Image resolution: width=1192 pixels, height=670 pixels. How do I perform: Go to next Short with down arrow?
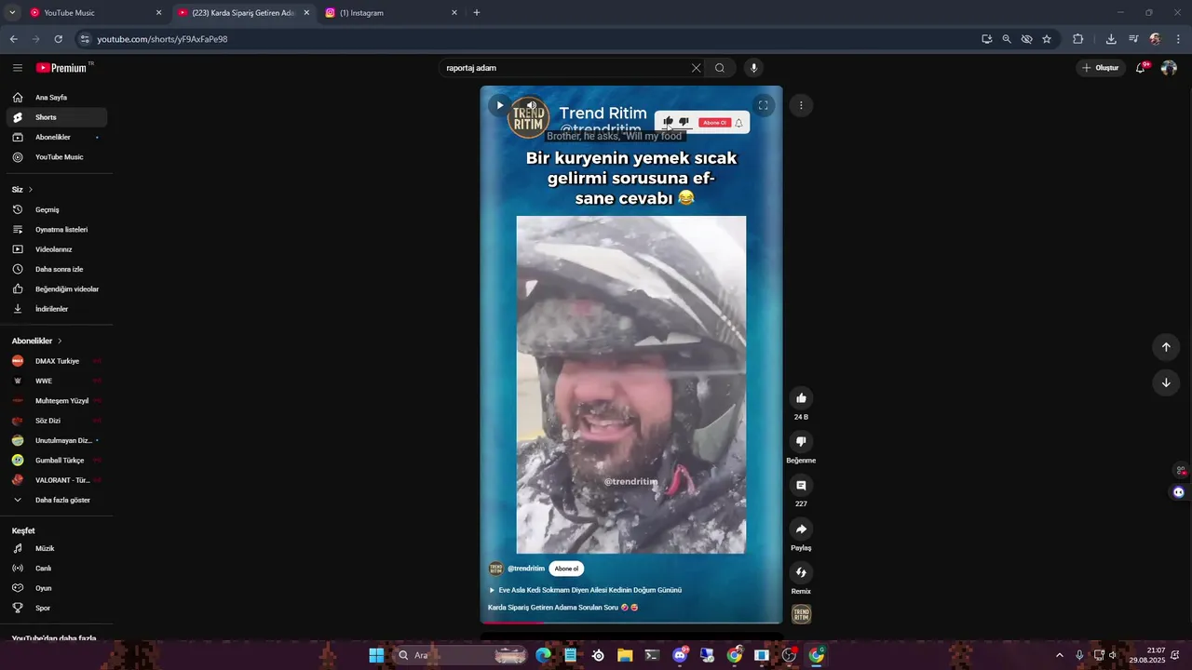(x=1165, y=382)
